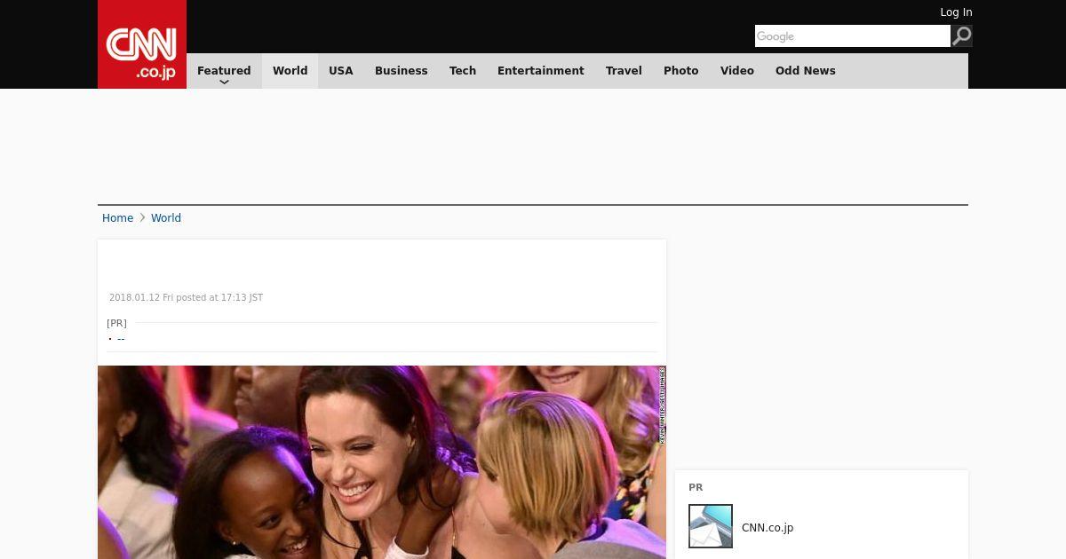Click the CNN.co.jp logo

click(142, 44)
